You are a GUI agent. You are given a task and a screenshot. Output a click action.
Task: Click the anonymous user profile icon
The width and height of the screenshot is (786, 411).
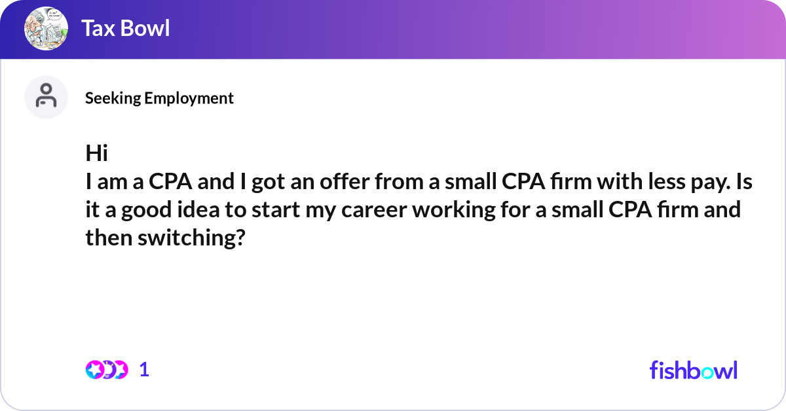pos(46,97)
